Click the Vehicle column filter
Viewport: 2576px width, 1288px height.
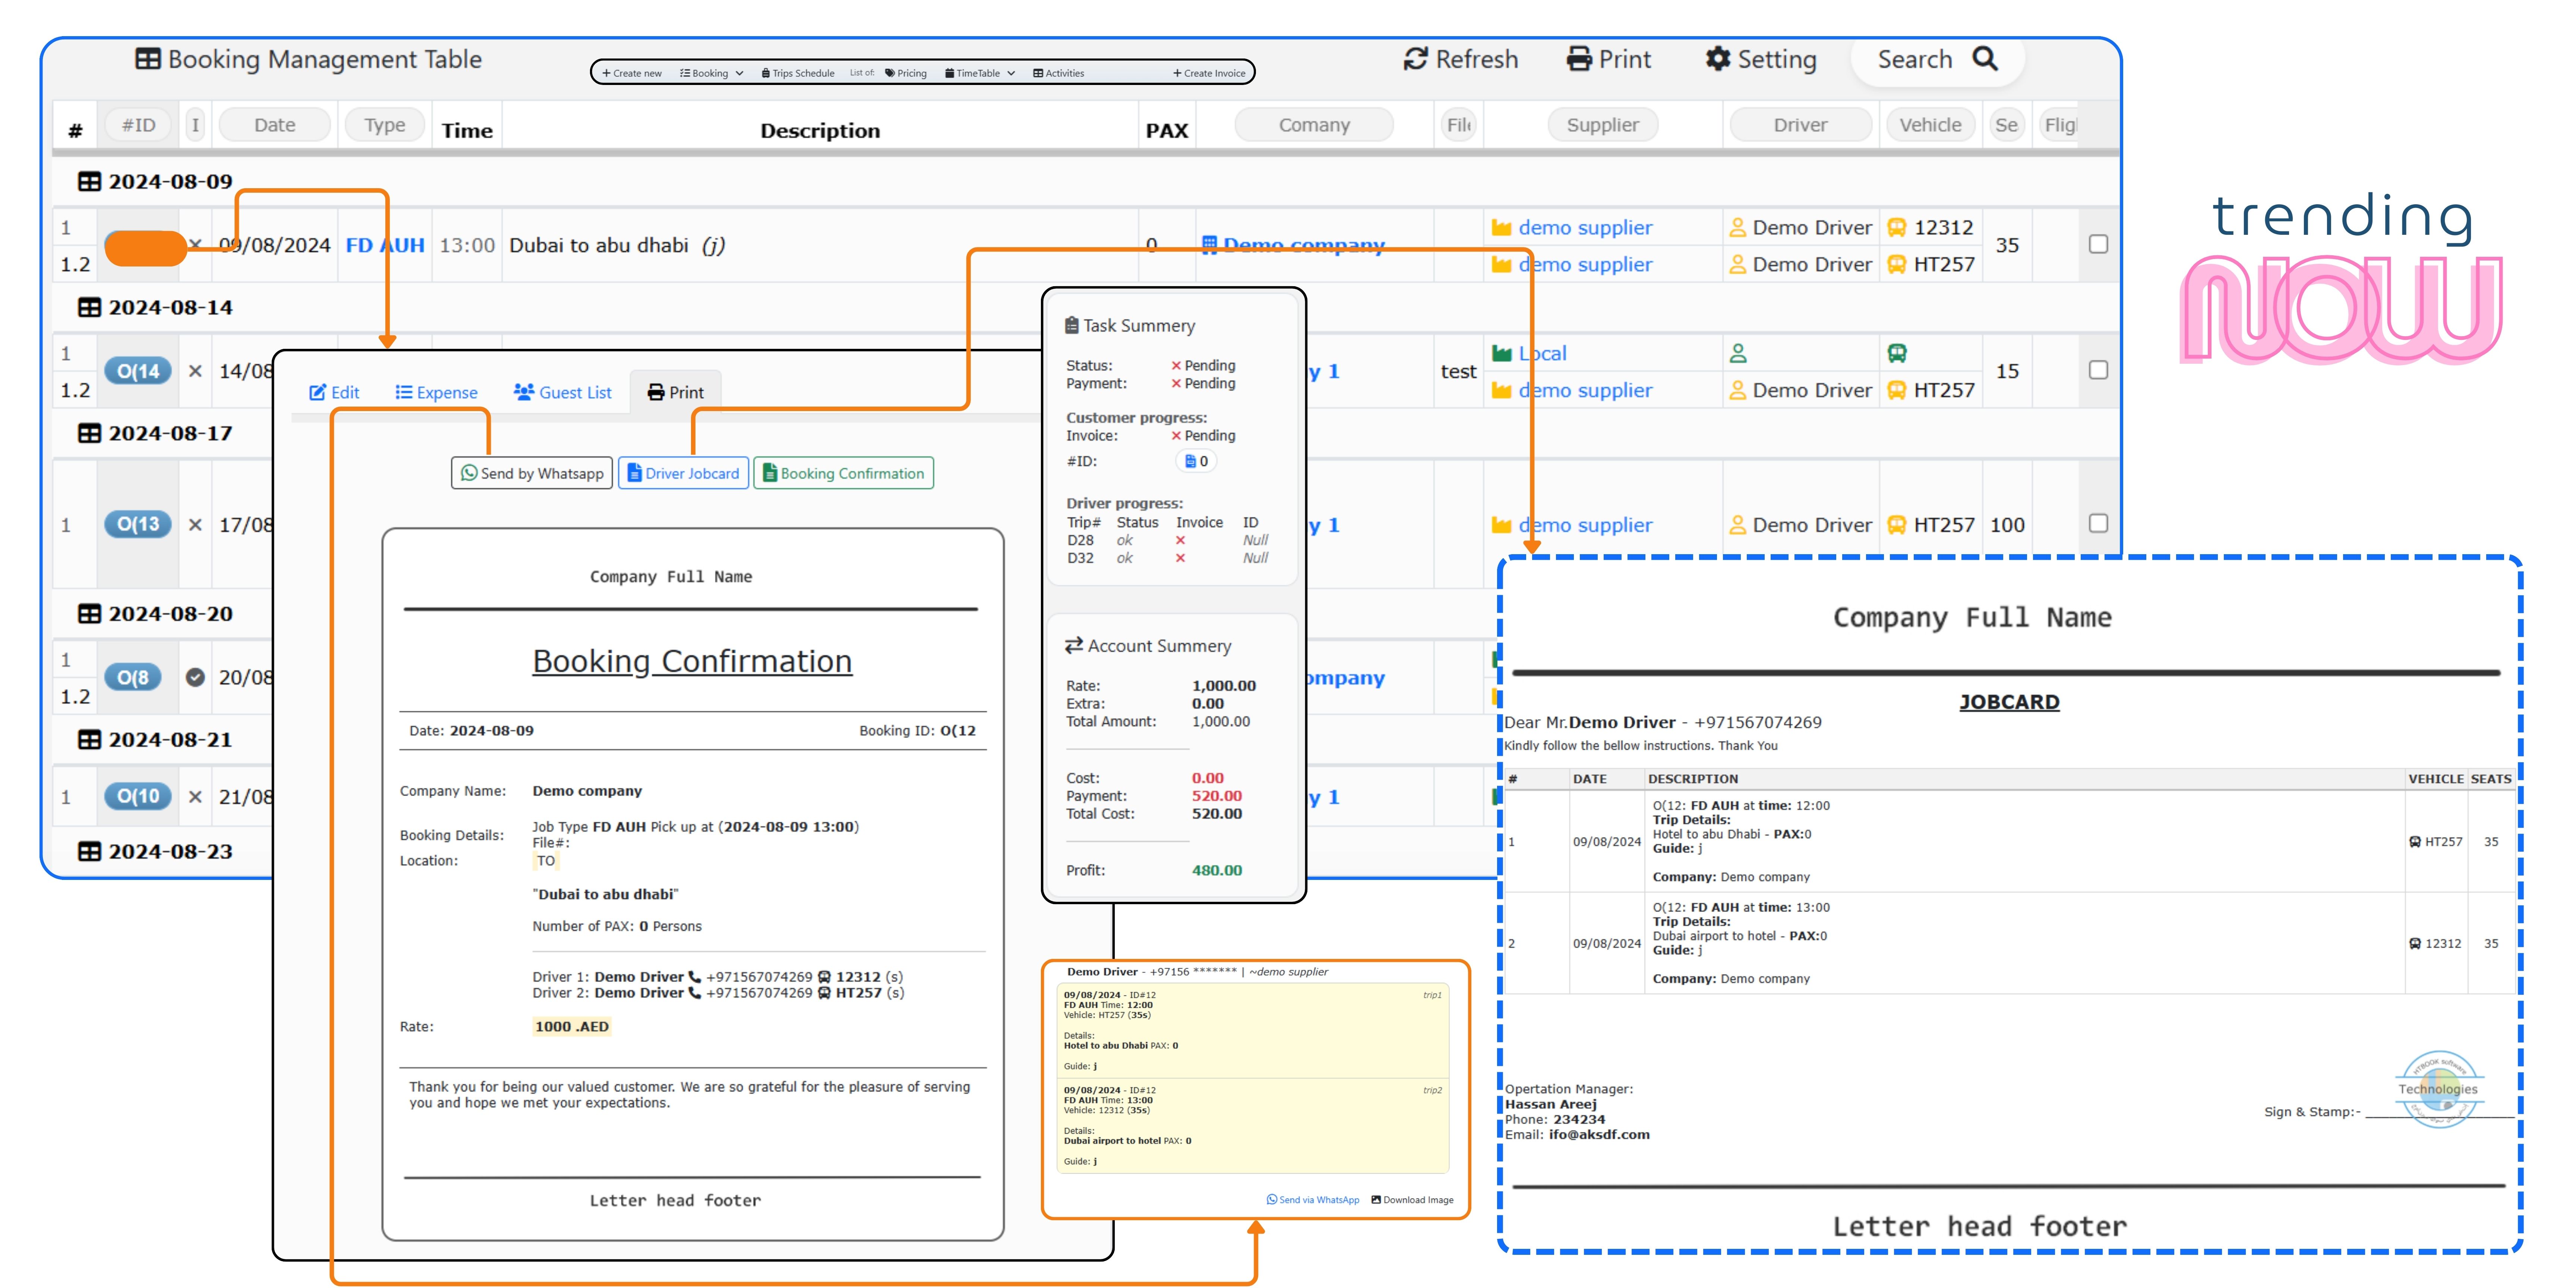click(x=1930, y=125)
